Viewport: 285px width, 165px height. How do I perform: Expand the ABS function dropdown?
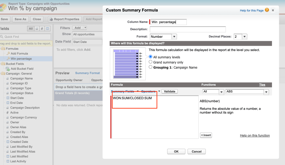(266, 92)
